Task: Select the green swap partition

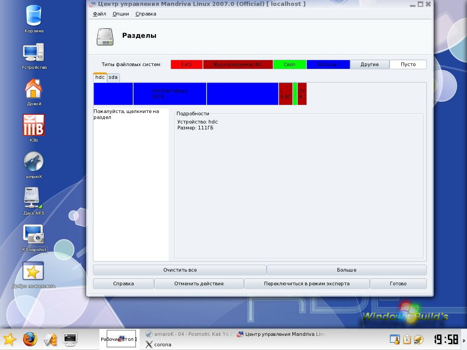Action: point(295,94)
